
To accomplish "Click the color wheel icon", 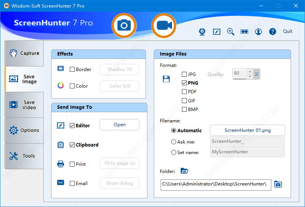I will (61, 85).
